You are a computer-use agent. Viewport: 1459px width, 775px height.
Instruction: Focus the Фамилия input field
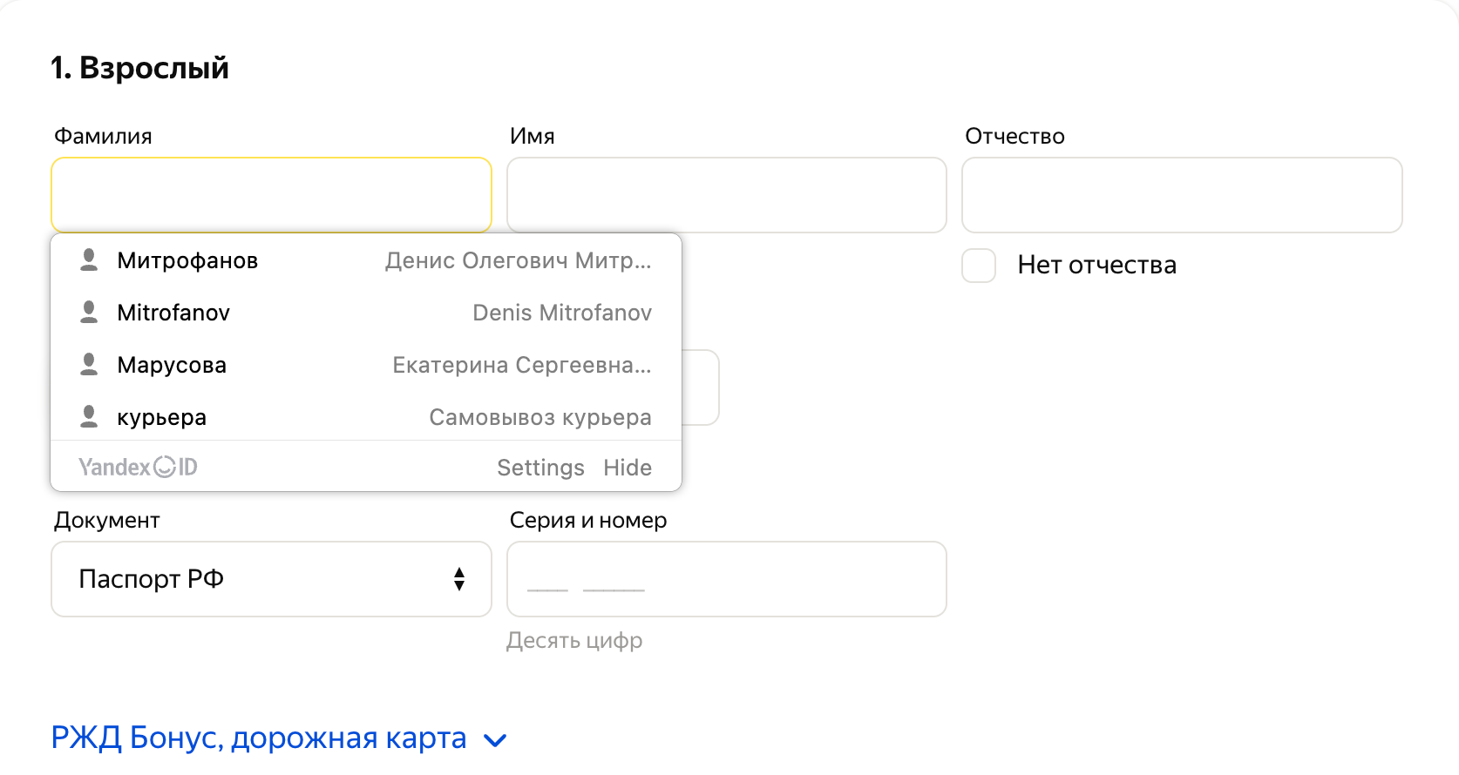(x=271, y=195)
